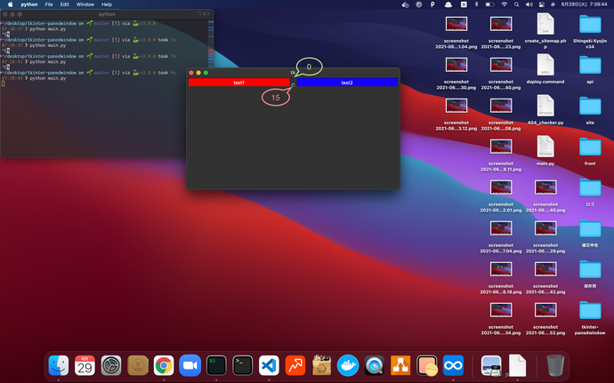
Task: Open the Edit menu
Action: [x=65, y=4]
